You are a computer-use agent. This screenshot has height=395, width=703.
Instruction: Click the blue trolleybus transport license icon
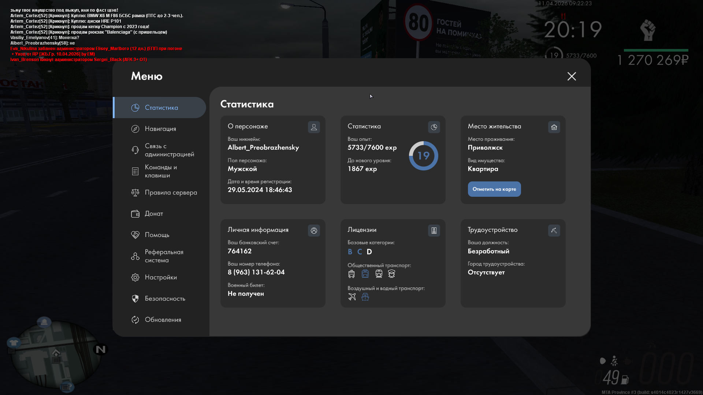pyautogui.click(x=365, y=274)
